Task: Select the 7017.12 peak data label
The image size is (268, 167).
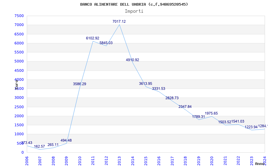Action: tap(119, 21)
